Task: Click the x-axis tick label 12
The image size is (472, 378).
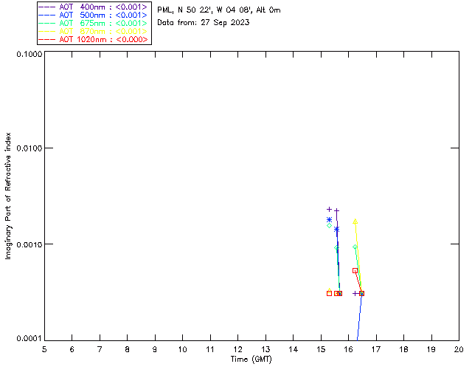Action: pos(237,349)
